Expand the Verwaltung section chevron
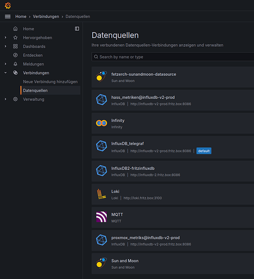Viewport: 254px width, 279px height. pos(6,99)
